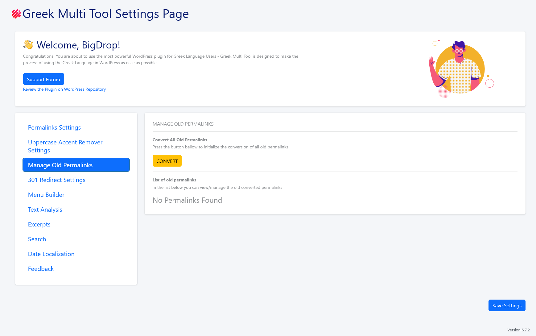
Task: Open the Excerpts settings tab
Action: click(39, 225)
